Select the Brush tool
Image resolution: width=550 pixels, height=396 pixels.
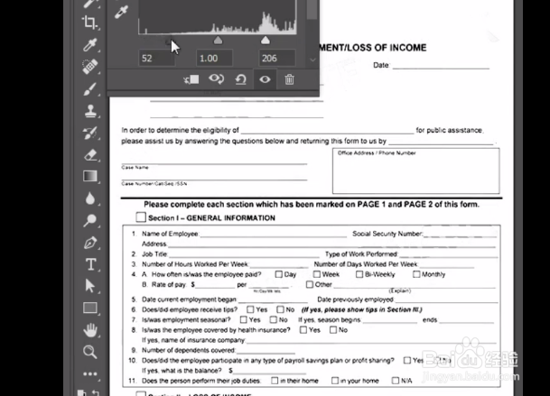point(89,88)
